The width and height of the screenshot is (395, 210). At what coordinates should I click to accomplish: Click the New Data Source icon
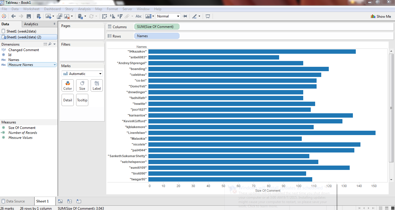pyautogui.click(x=39, y=16)
